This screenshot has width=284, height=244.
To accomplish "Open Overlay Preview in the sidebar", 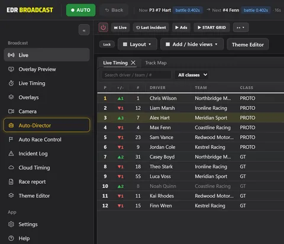I will click(47, 69).
